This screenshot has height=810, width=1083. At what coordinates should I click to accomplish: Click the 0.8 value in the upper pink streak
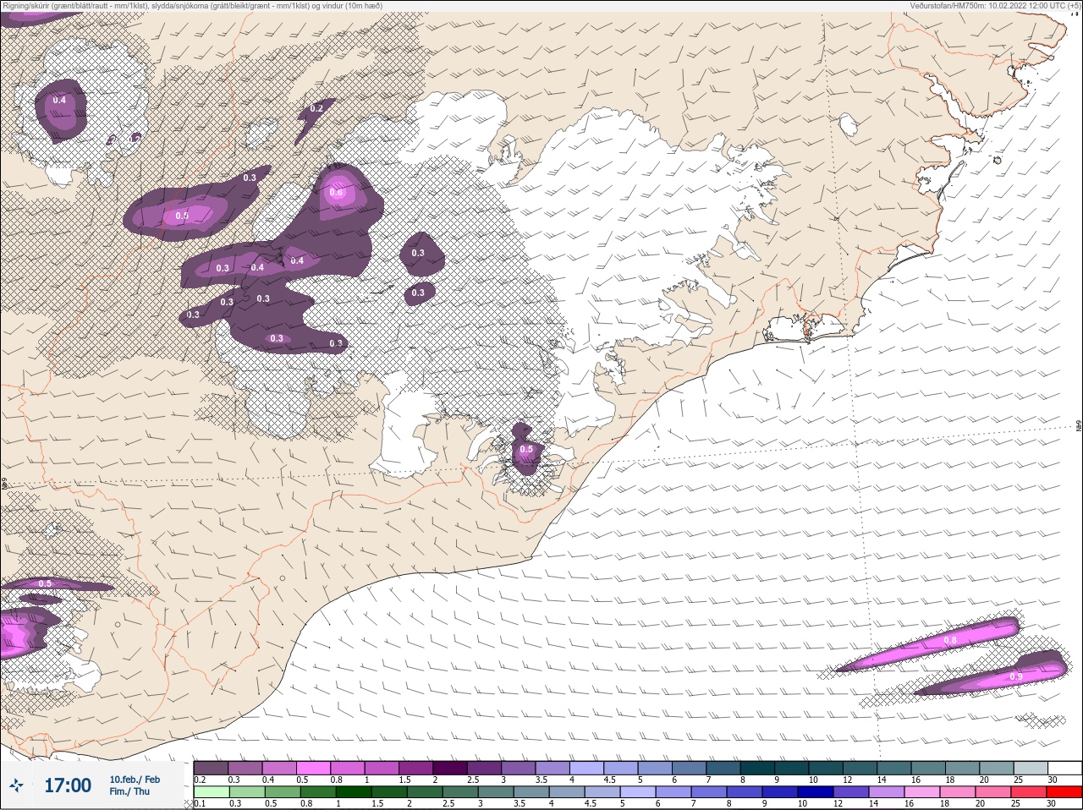(x=950, y=641)
